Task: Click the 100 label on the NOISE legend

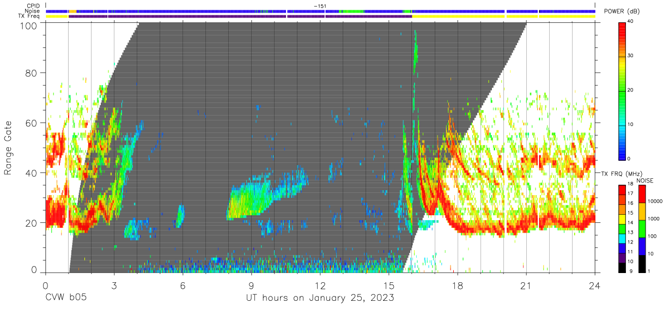Action: [652, 236]
